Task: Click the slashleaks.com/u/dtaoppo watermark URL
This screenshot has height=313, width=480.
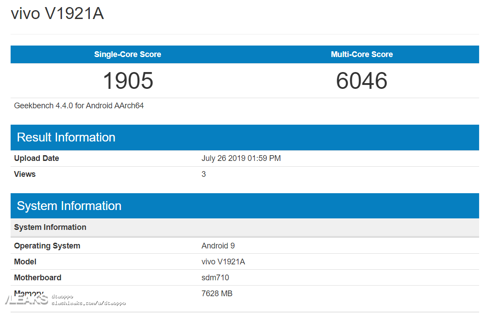Action: click(x=88, y=303)
